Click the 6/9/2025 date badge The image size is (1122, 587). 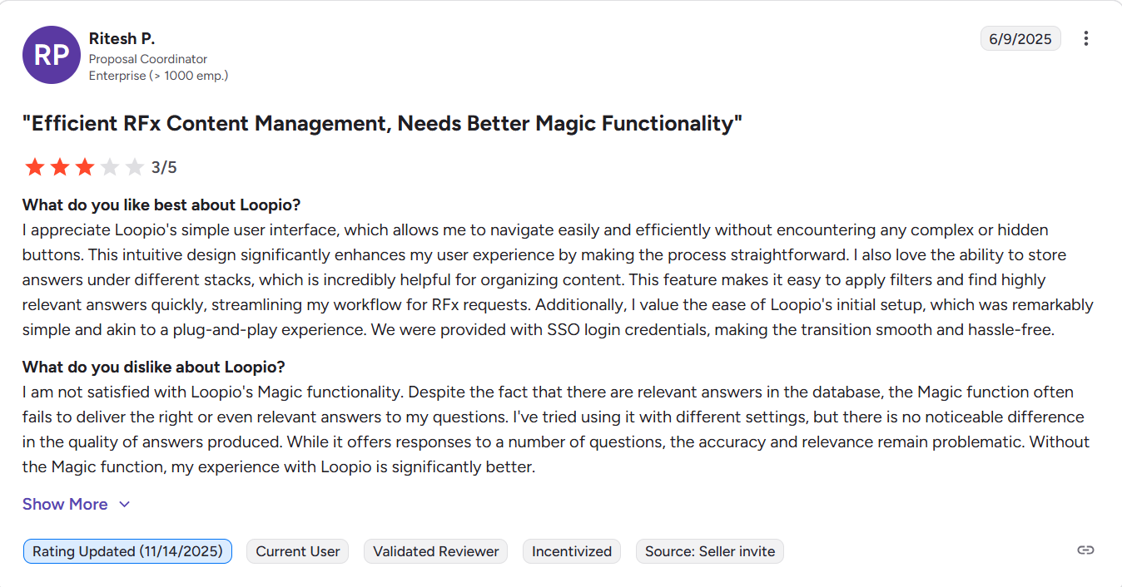point(1020,38)
